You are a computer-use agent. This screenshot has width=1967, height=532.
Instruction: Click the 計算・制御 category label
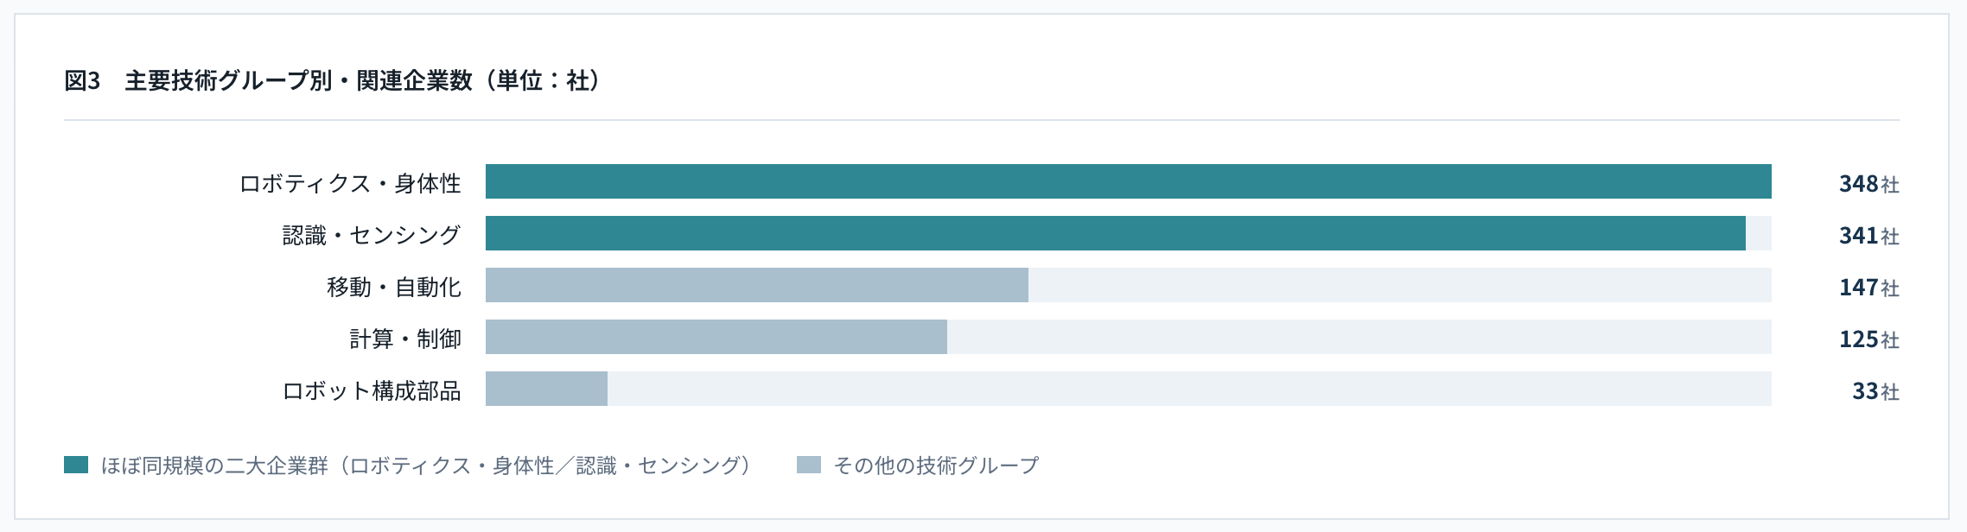coord(405,339)
